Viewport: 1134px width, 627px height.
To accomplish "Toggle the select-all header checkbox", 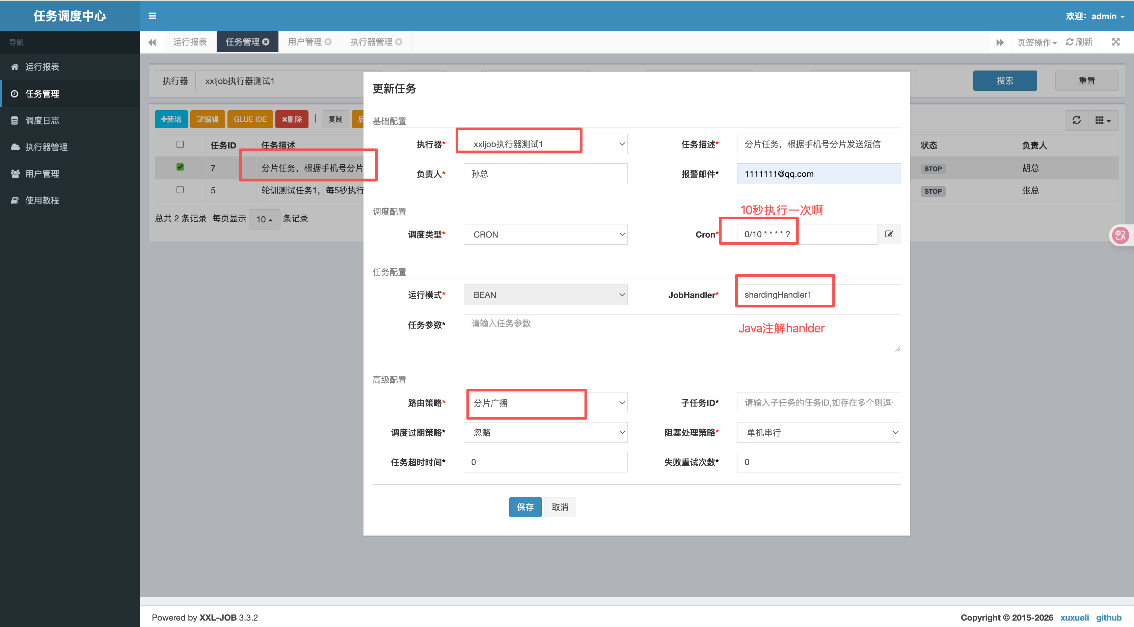I will (180, 144).
